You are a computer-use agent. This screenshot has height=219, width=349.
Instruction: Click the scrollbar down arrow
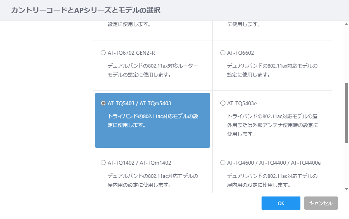pyautogui.click(x=346, y=189)
